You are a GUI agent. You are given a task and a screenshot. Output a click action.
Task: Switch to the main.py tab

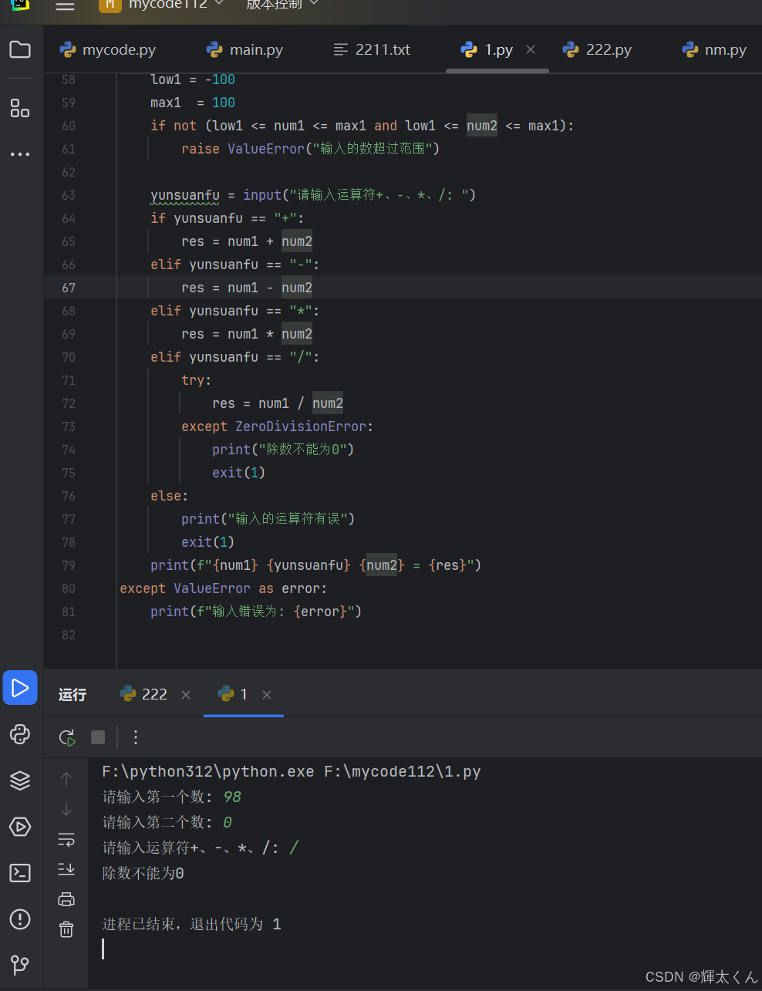point(244,49)
